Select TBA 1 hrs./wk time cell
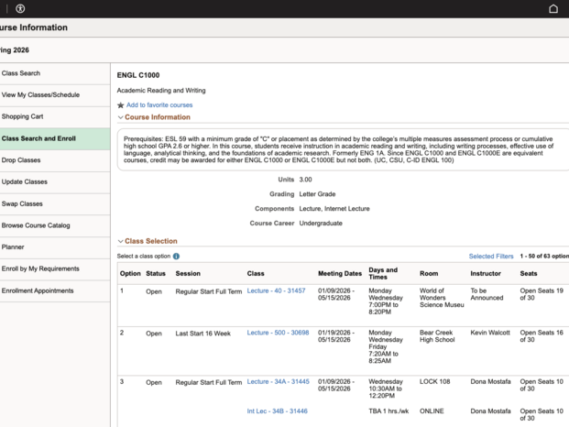Screen dimensions: 569x427 coord(388,411)
